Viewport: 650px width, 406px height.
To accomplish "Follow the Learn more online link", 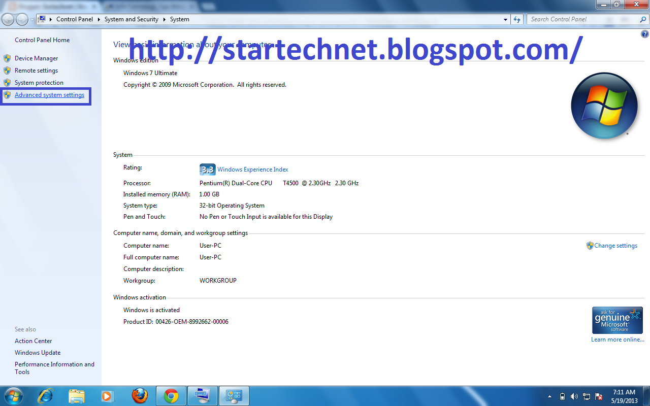I will point(617,340).
